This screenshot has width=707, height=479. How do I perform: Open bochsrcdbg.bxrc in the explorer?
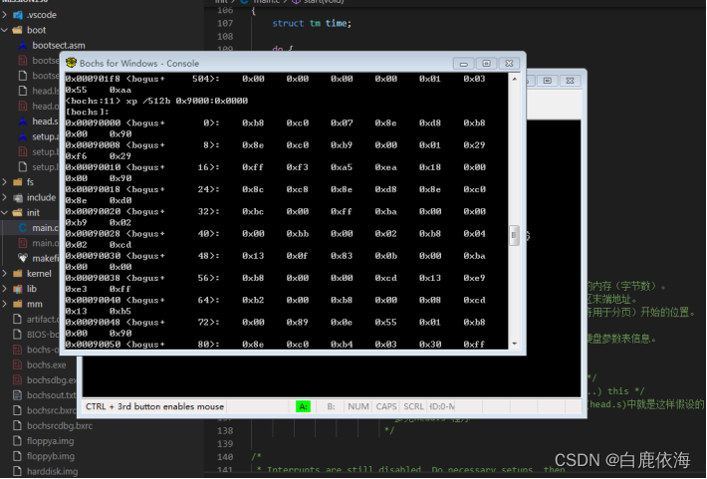click(x=59, y=426)
